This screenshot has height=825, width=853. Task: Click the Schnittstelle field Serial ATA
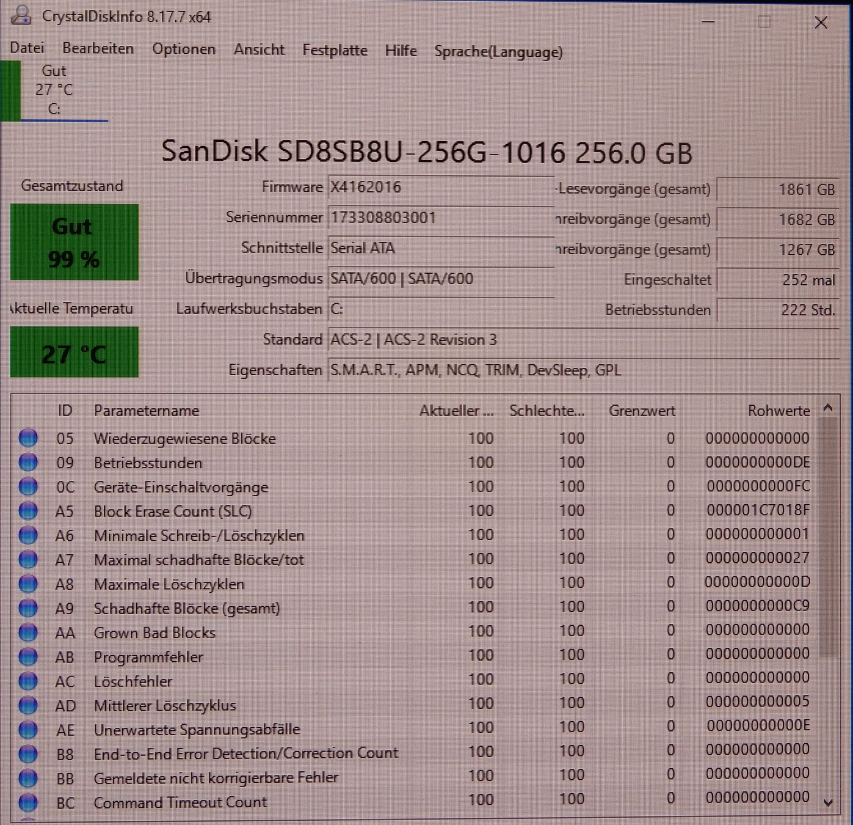pos(441,248)
